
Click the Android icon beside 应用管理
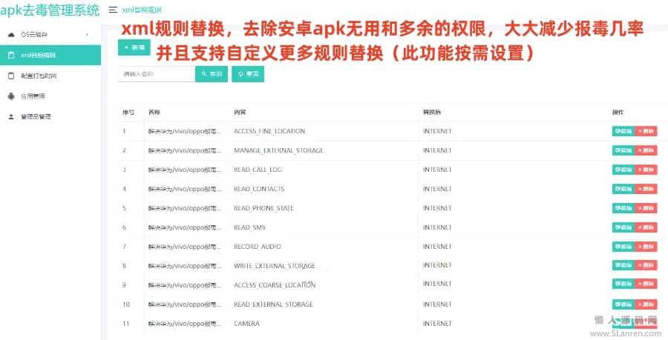pyautogui.click(x=11, y=96)
